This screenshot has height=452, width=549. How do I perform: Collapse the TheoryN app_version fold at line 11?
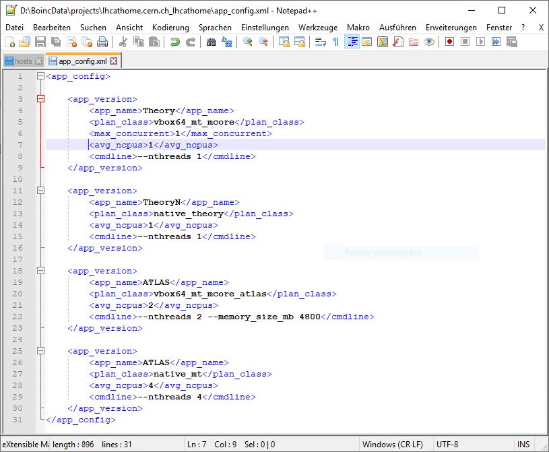[40, 191]
